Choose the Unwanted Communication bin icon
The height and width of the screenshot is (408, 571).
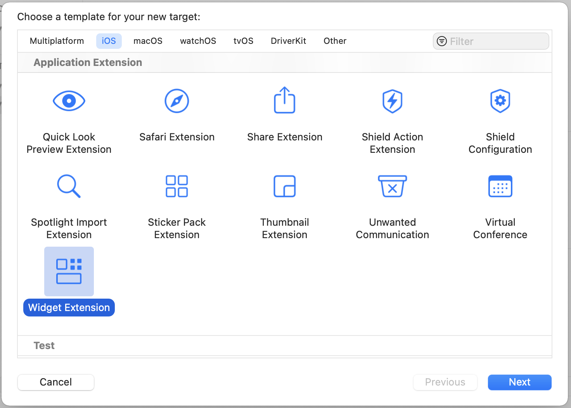point(393,186)
